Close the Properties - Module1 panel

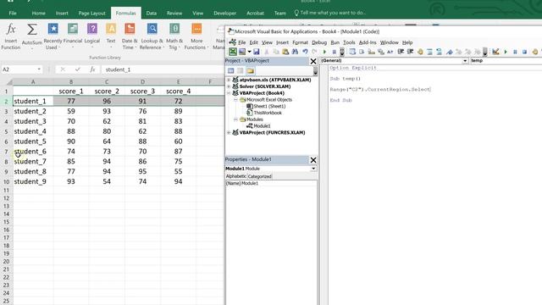coord(313,160)
